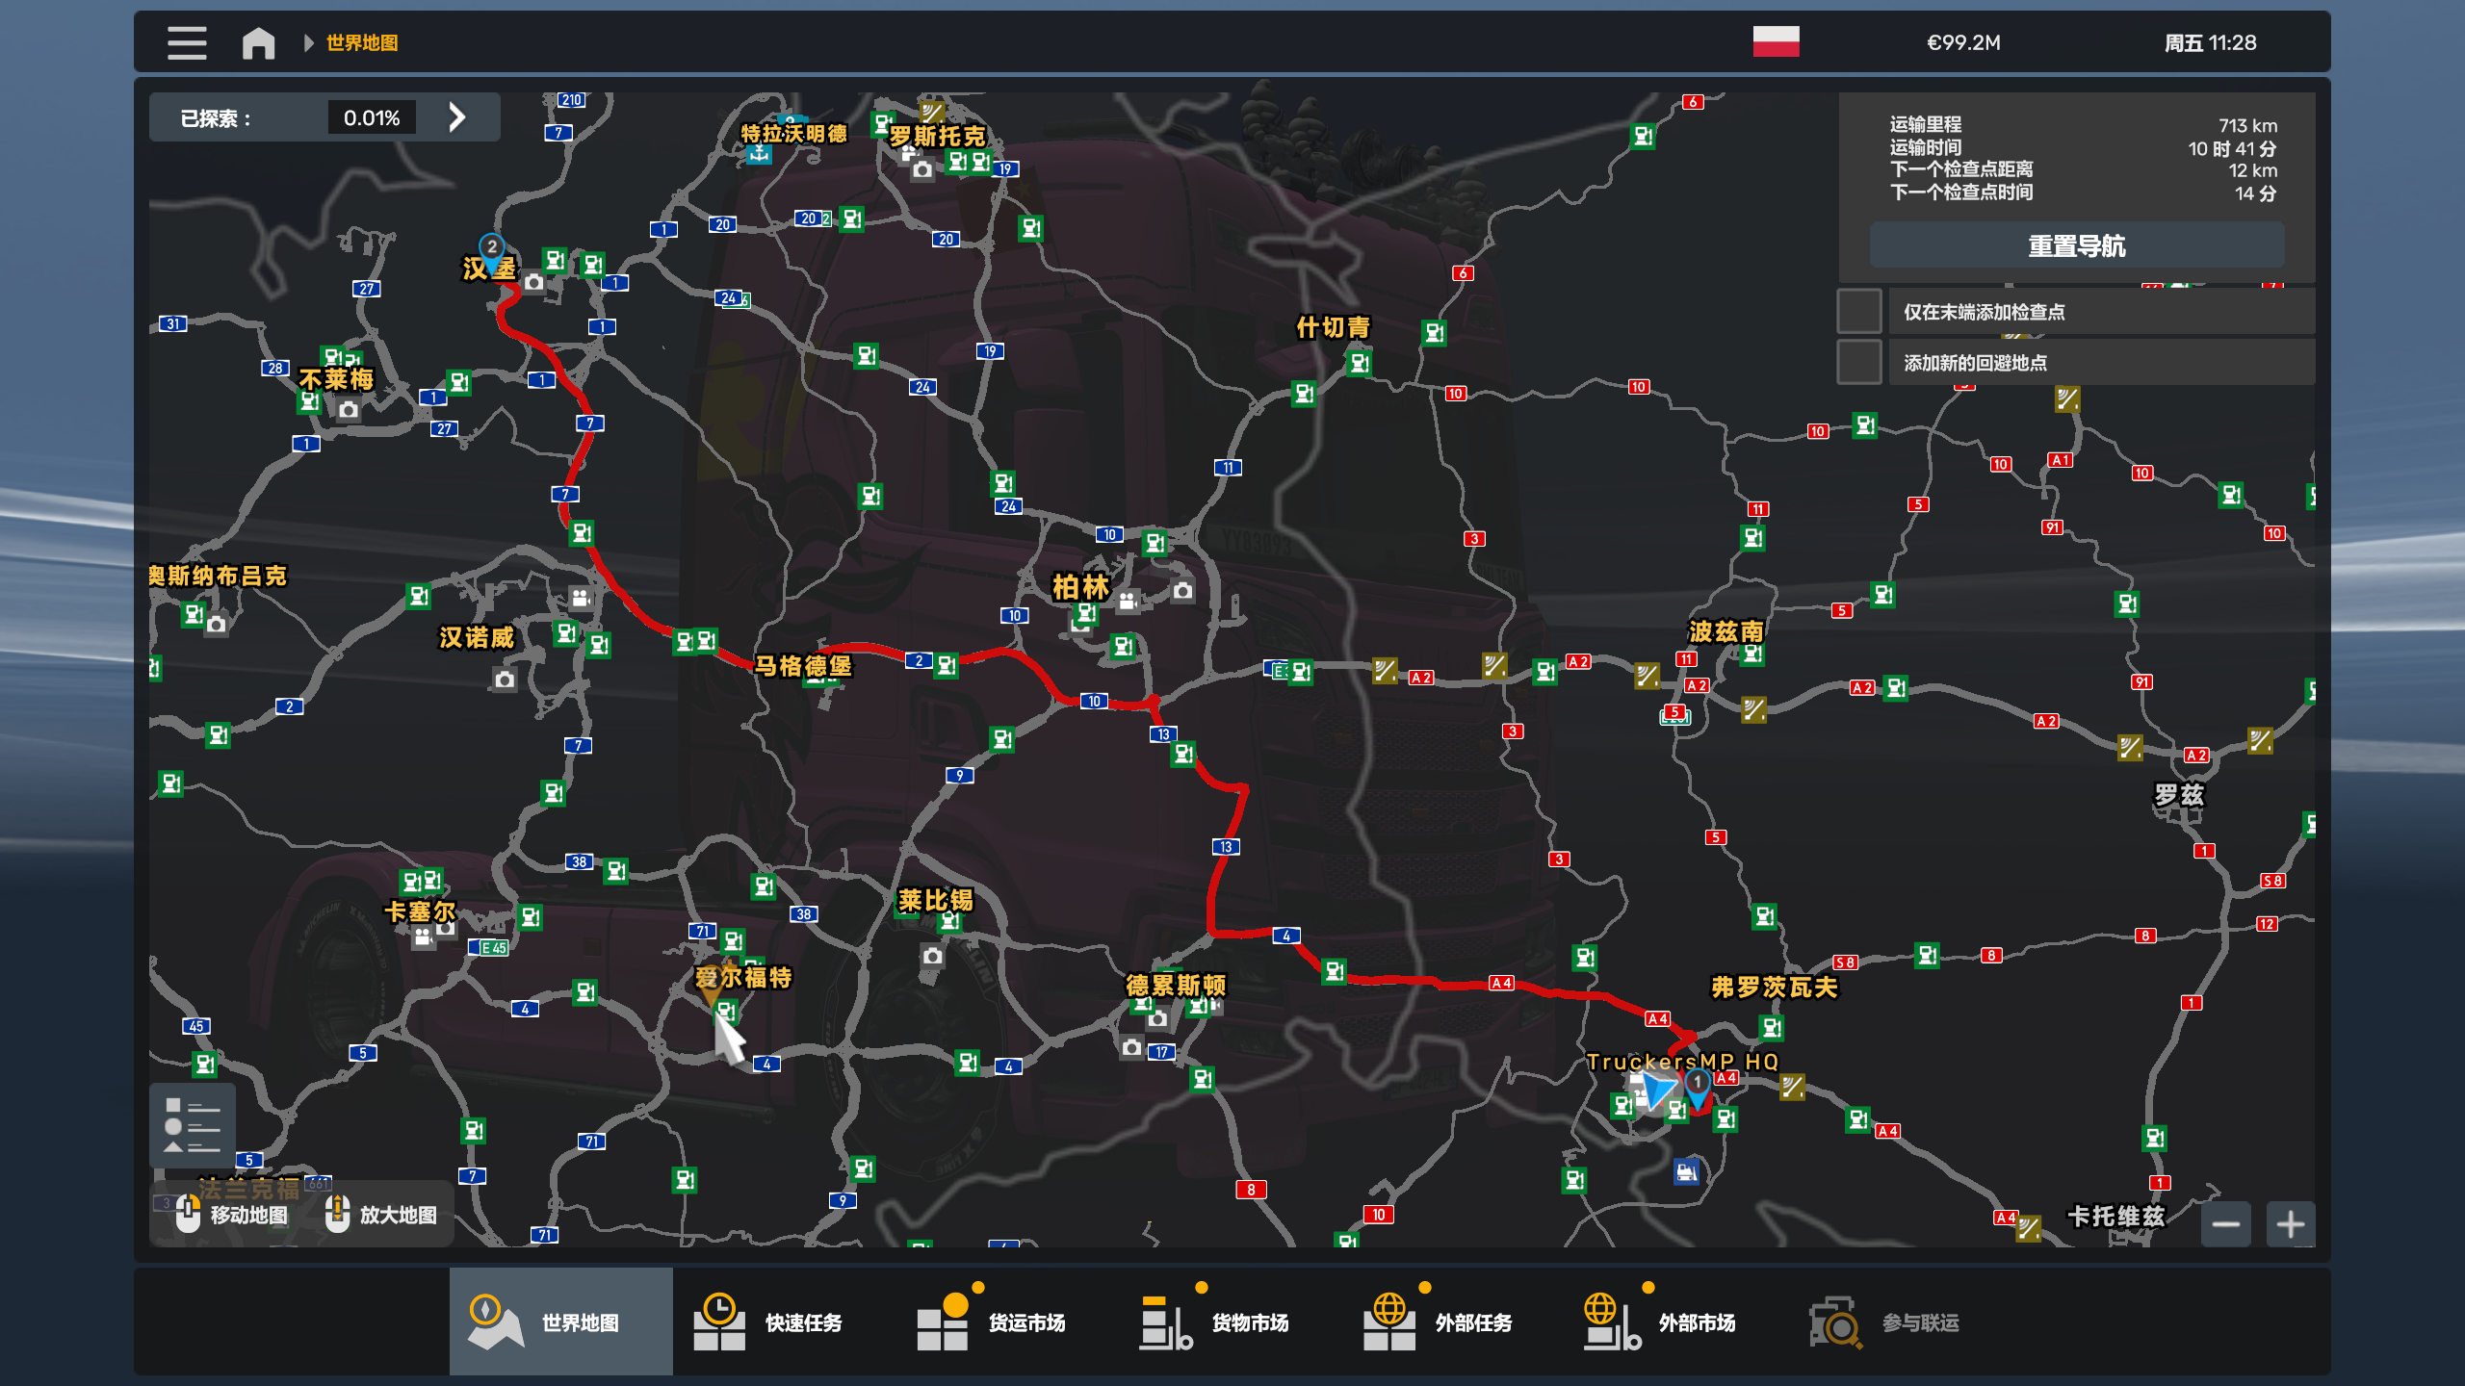
Task: Click the mouse scroll icon beside 放大地图
Action: tap(337, 1214)
